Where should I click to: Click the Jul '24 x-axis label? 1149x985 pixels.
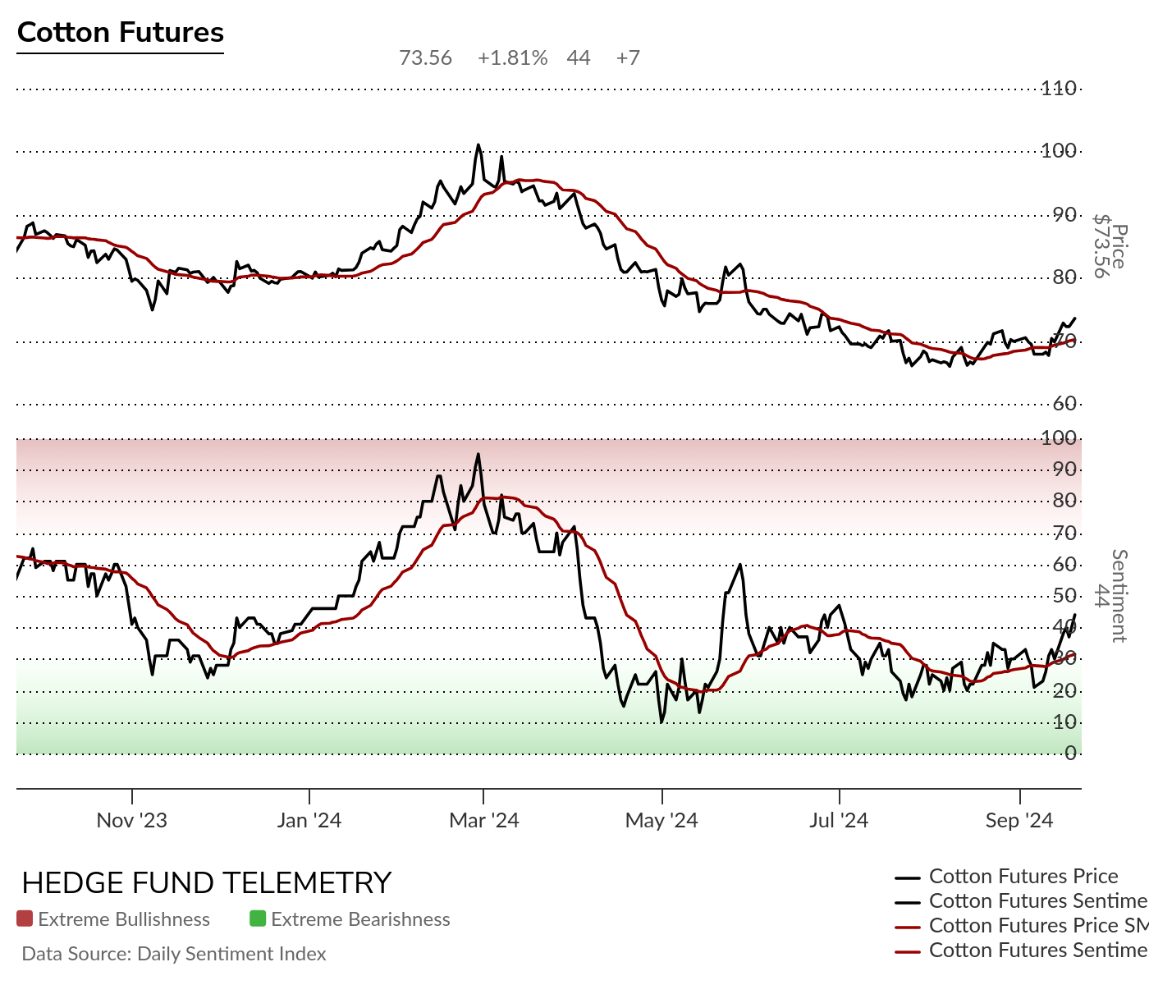pos(839,820)
